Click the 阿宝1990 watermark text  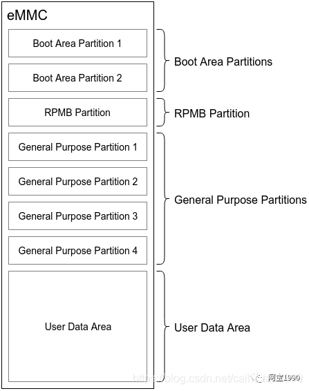tap(284, 378)
